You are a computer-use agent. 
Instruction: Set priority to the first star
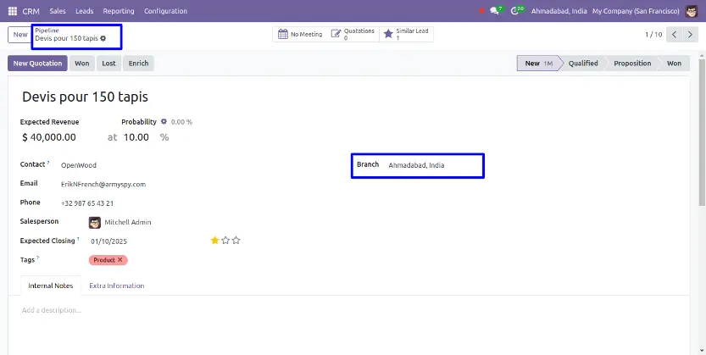pyautogui.click(x=214, y=241)
